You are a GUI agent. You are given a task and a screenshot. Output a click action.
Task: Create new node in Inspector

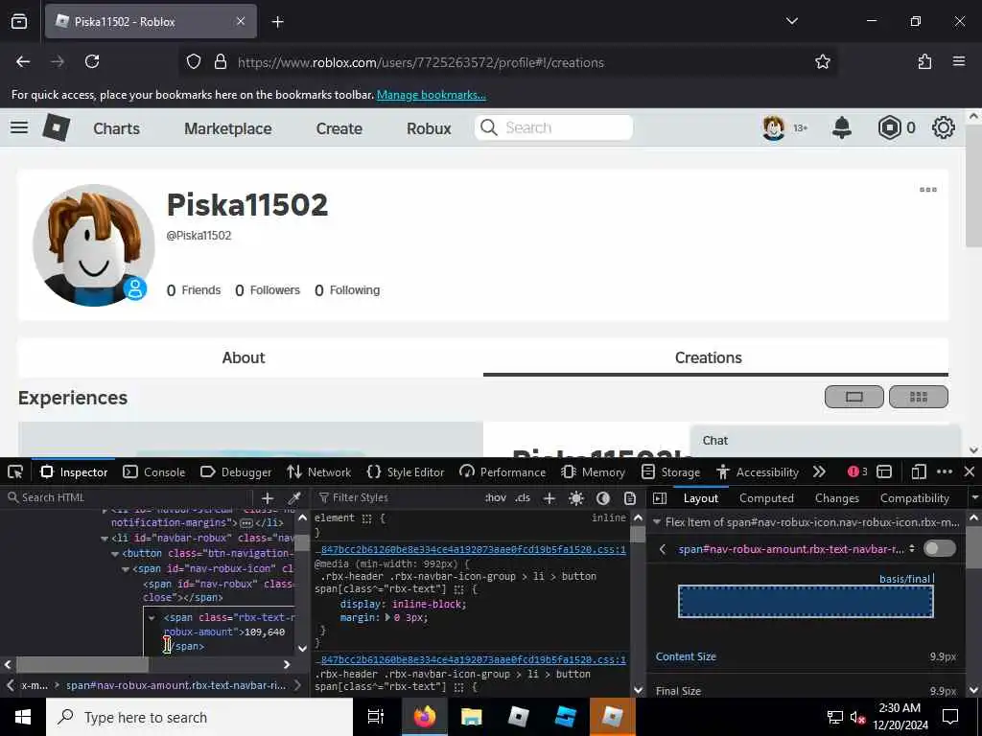click(x=268, y=498)
